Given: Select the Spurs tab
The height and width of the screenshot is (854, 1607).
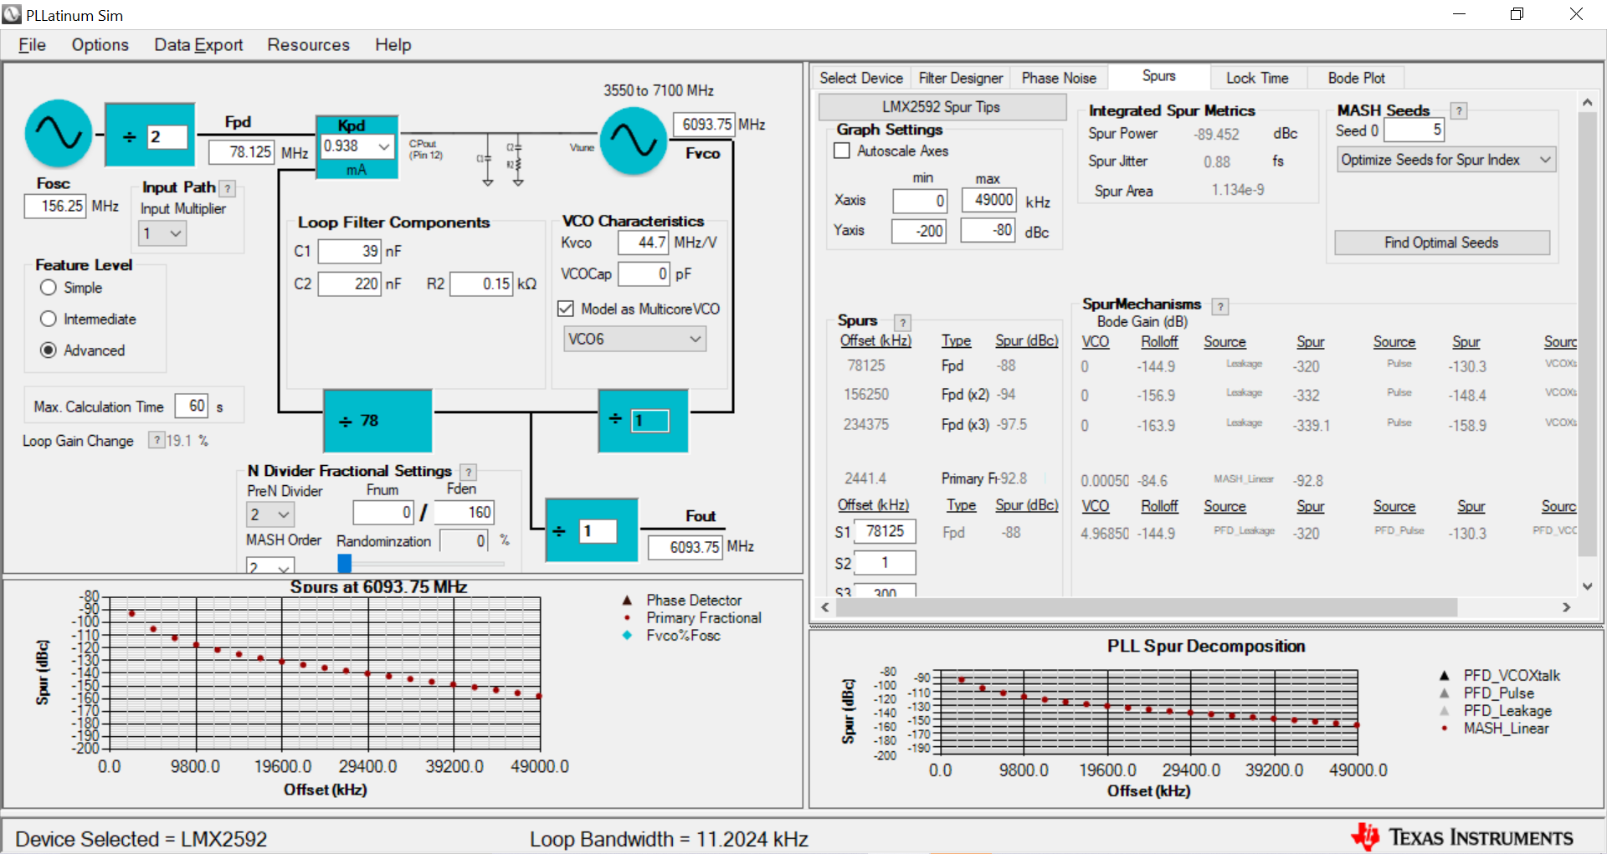Looking at the screenshot, I should [x=1159, y=76].
